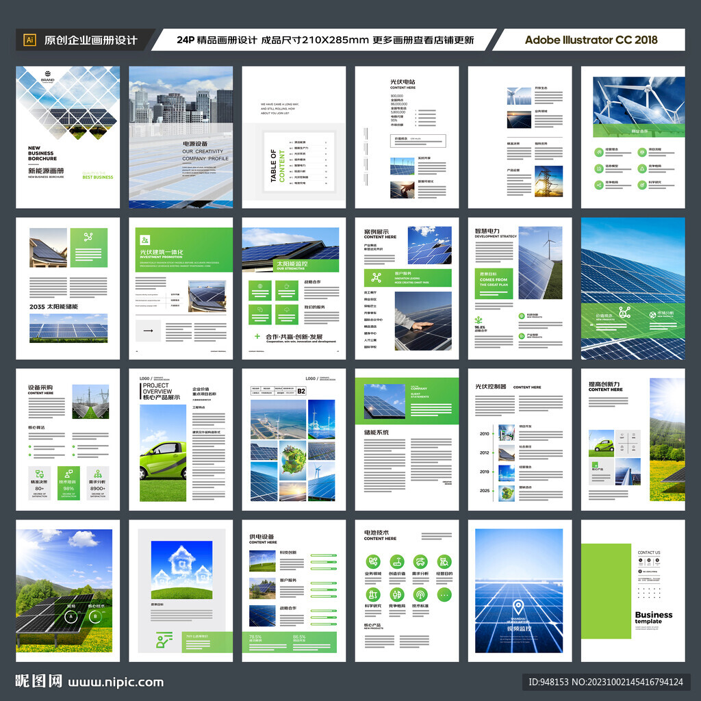Click the 创造价值 router icon
This screenshot has width=701, height=701.
pos(397,561)
